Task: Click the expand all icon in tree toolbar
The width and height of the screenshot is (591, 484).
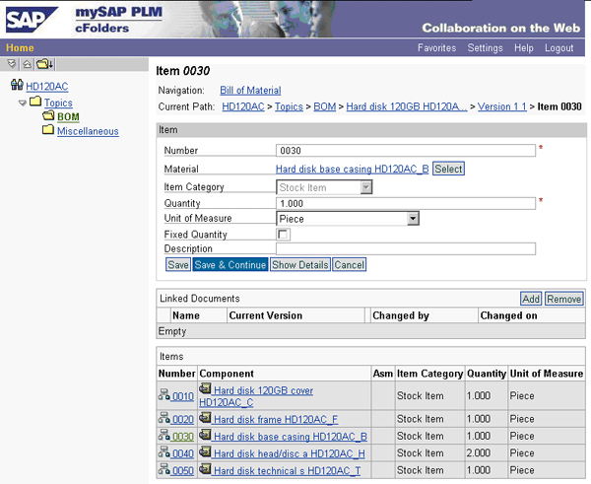Action: 12,64
